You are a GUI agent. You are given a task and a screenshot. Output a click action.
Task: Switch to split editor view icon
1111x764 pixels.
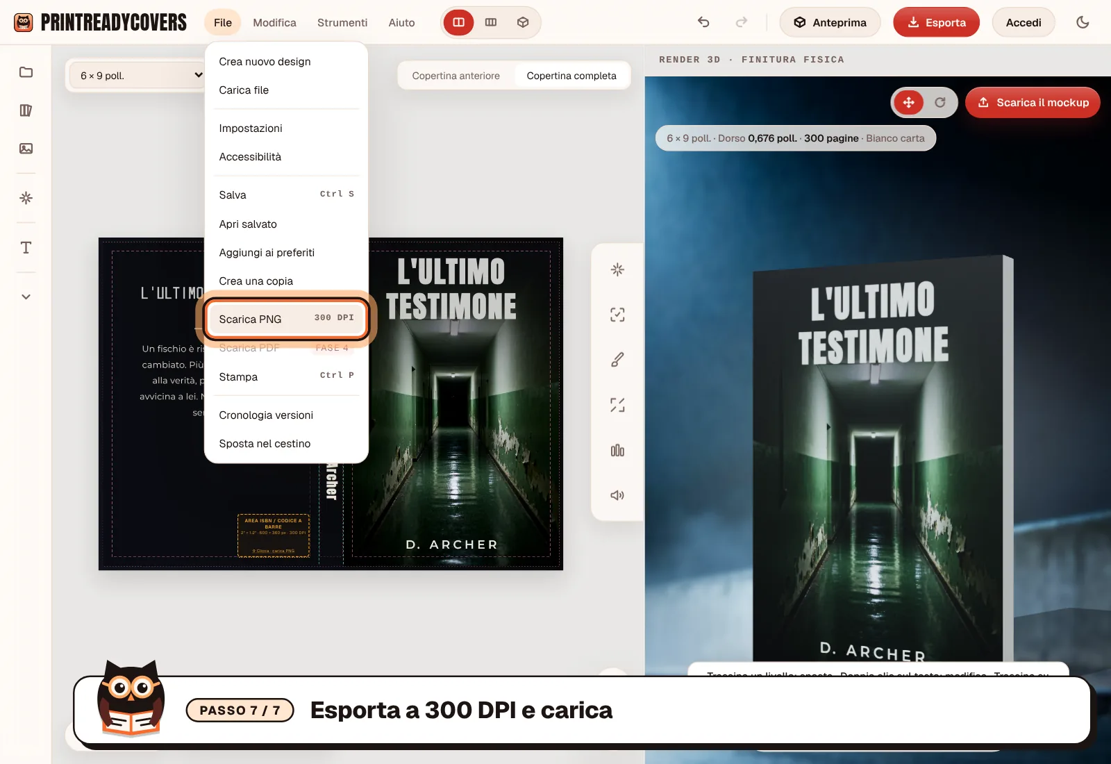(459, 22)
